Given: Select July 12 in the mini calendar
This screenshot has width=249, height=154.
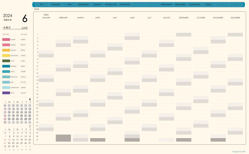Looking at the screenshot, I should click(x=26, y=136).
